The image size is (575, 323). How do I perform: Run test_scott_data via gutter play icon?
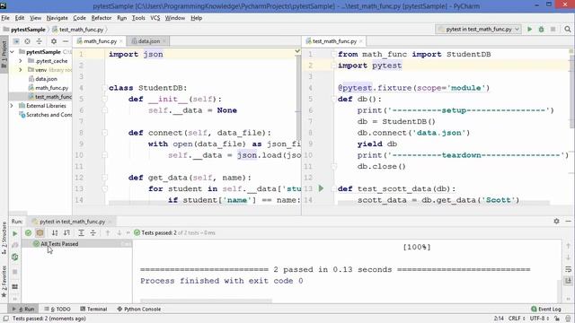pos(322,188)
